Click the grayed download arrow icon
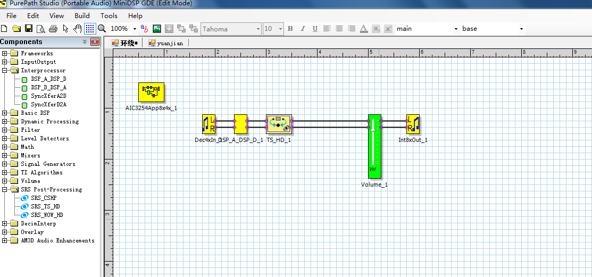 pyautogui.click(x=169, y=29)
